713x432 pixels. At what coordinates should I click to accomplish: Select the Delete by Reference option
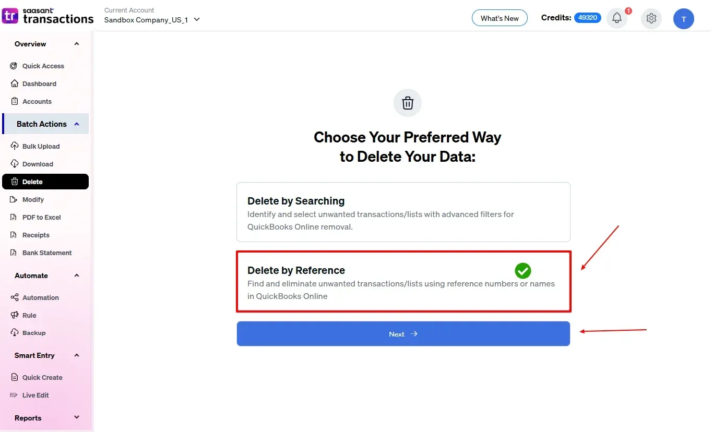tap(403, 282)
